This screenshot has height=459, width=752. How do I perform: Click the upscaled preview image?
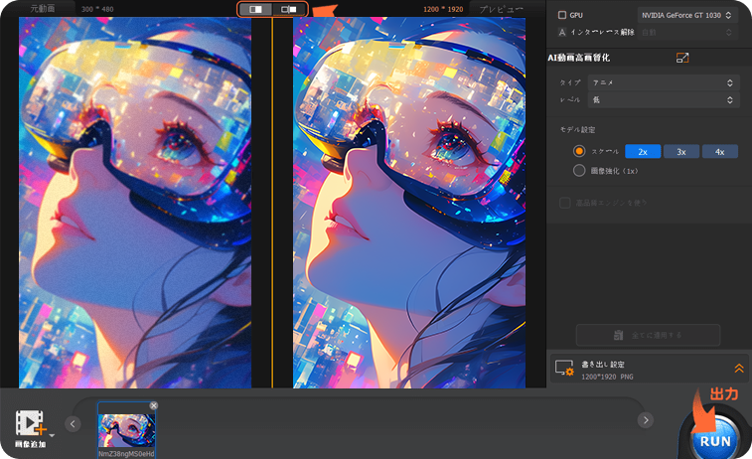[x=409, y=203]
